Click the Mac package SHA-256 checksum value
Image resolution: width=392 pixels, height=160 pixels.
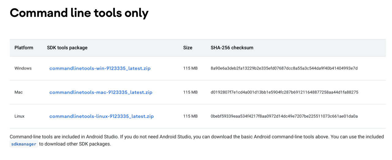pyautogui.click(x=284, y=92)
